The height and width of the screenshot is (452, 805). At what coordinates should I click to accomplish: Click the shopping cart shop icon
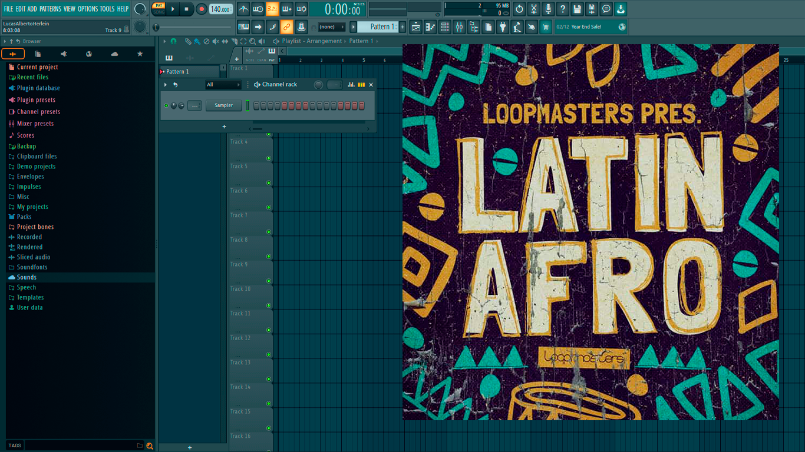(546, 26)
